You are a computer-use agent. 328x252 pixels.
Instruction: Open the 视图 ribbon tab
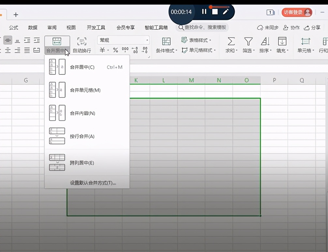[x=71, y=27]
